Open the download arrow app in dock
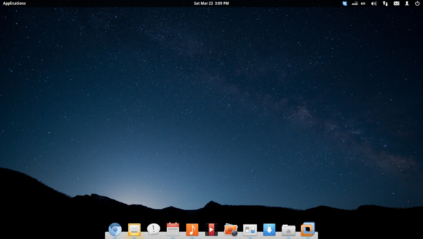 [x=269, y=229]
